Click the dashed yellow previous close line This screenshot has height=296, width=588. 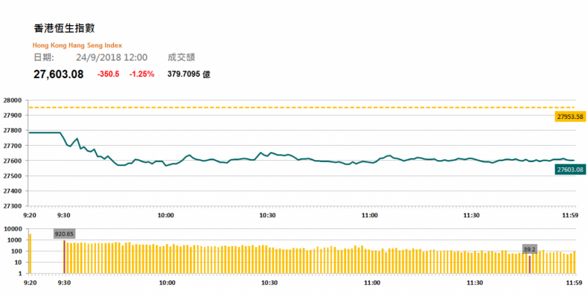click(302, 108)
